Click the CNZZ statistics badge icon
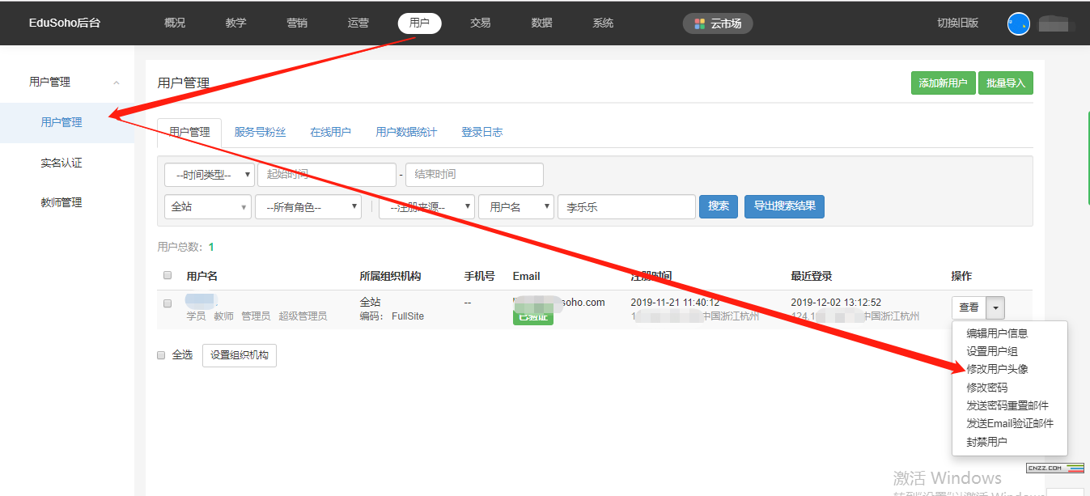The height and width of the screenshot is (496, 1090). pyautogui.click(x=1054, y=468)
